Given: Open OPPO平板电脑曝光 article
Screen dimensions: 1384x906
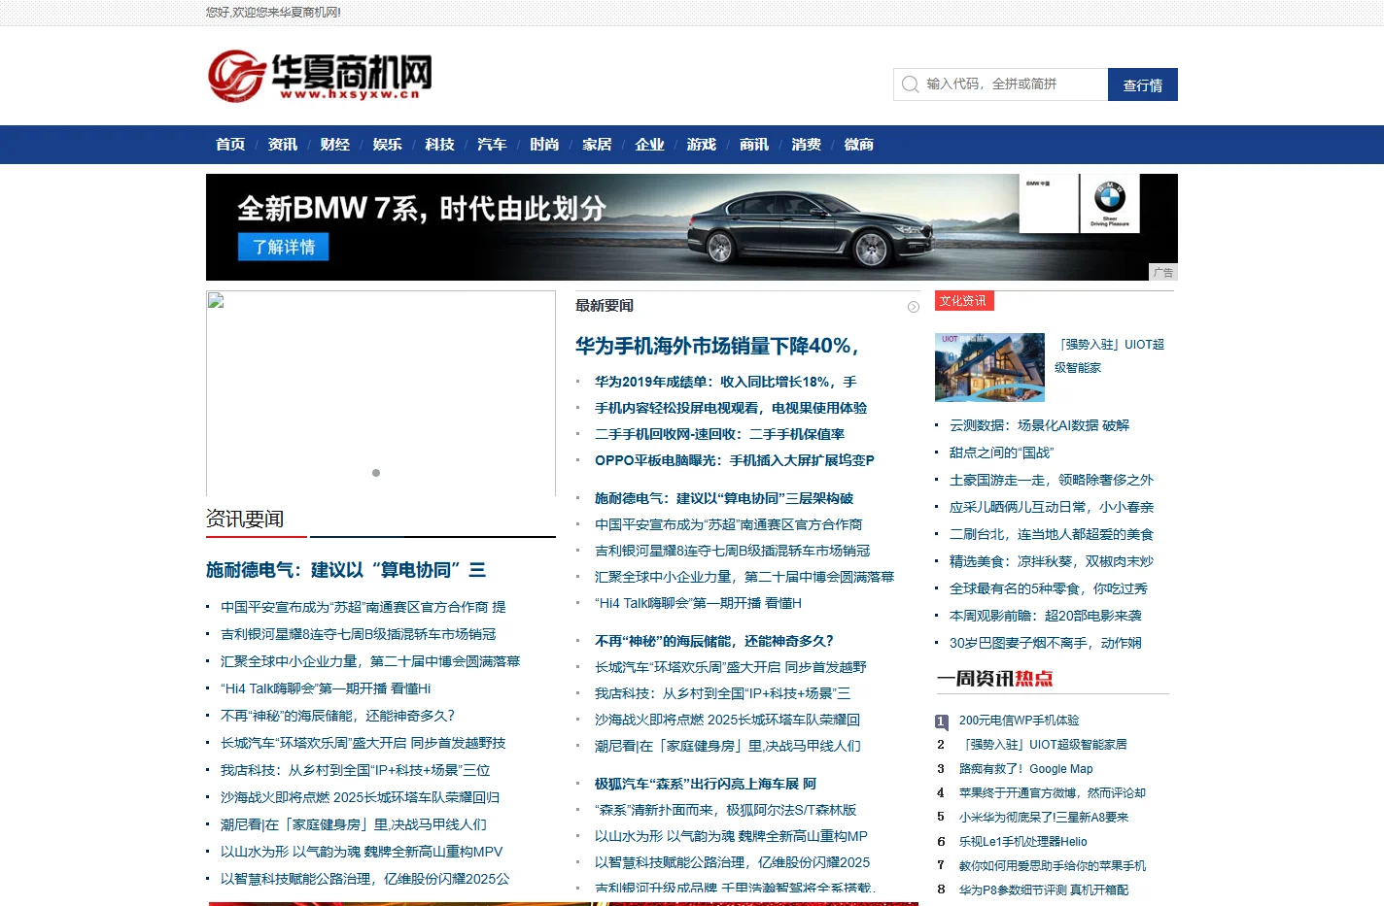Looking at the screenshot, I should pyautogui.click(x=735, y=461).
